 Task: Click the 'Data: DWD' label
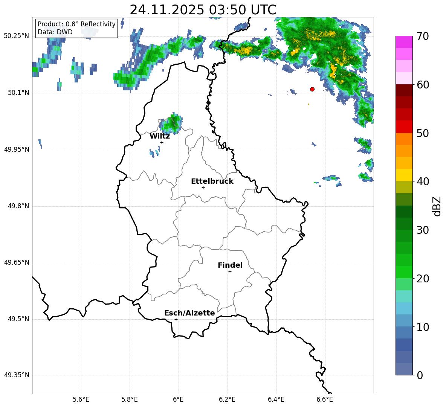pos(55,32)
